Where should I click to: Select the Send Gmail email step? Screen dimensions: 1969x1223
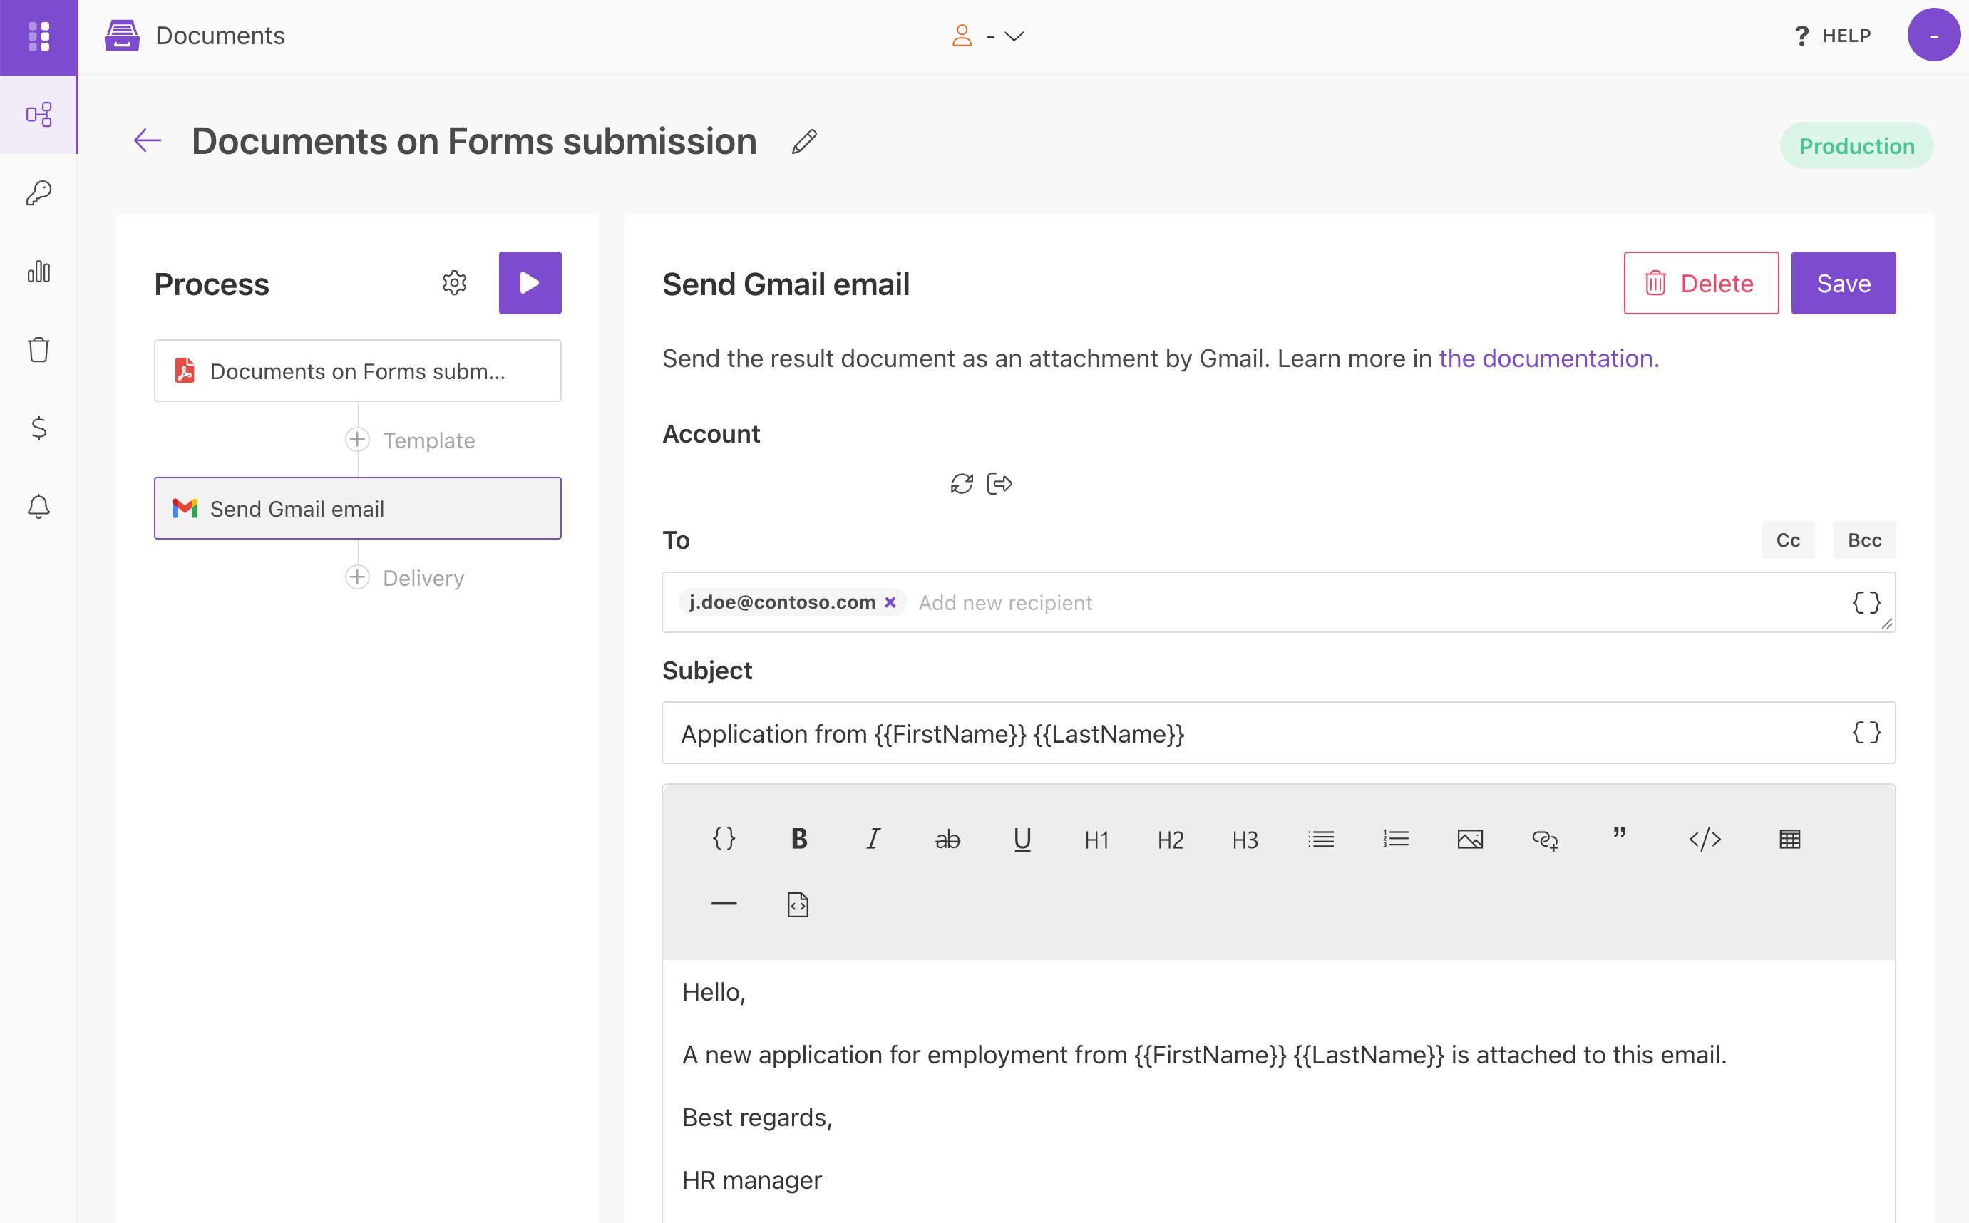(358, 509)
